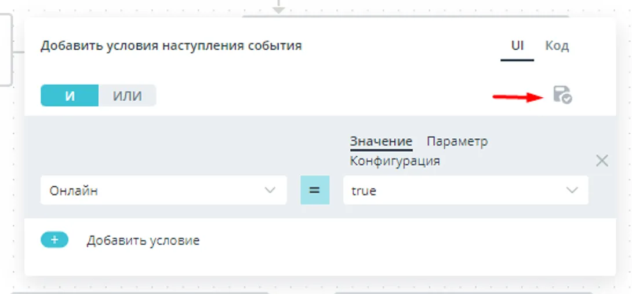Open the true value dropdown
The height and width of the screenshot is (294, 632).
pyautogui.click(x=466, y=190)
